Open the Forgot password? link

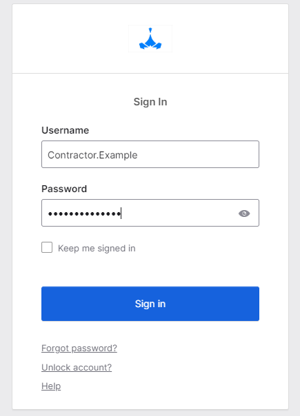click(x=79, y=348)
